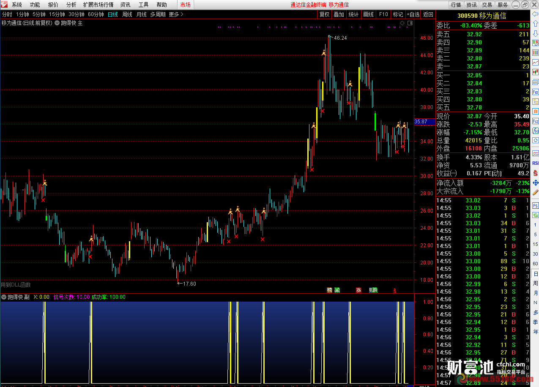Click the 画线 draw line button
Screen dimensions: 539x387
click(x=368, y=14)
